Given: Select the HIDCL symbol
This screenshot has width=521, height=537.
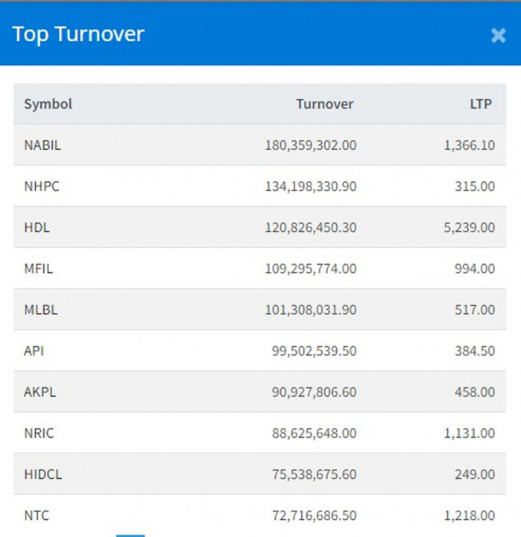Looking at the screenshot, I should pos(42,474).
